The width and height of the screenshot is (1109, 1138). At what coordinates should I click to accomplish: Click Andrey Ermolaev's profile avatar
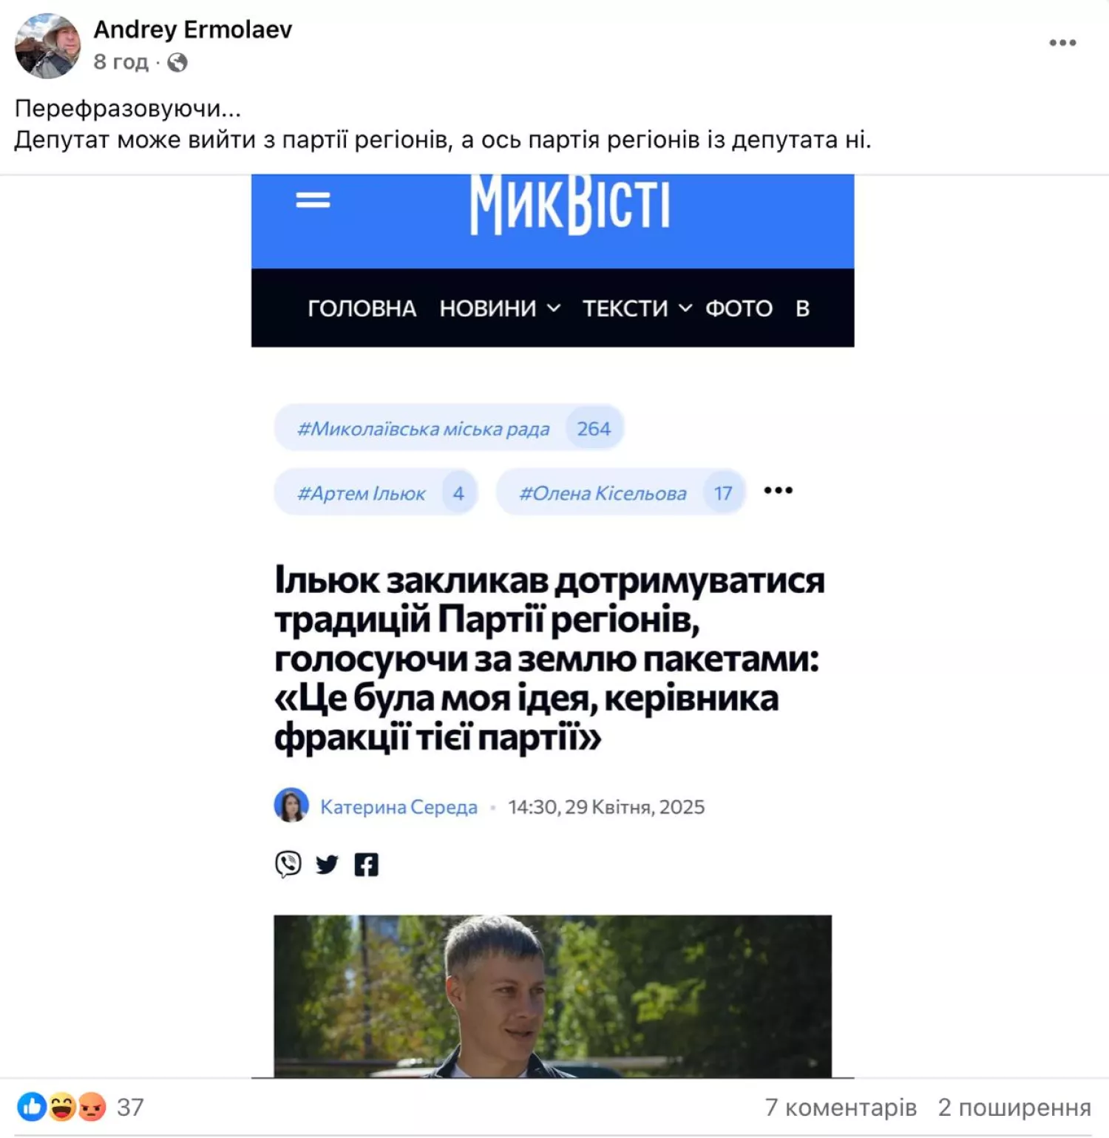pos(48,46)
